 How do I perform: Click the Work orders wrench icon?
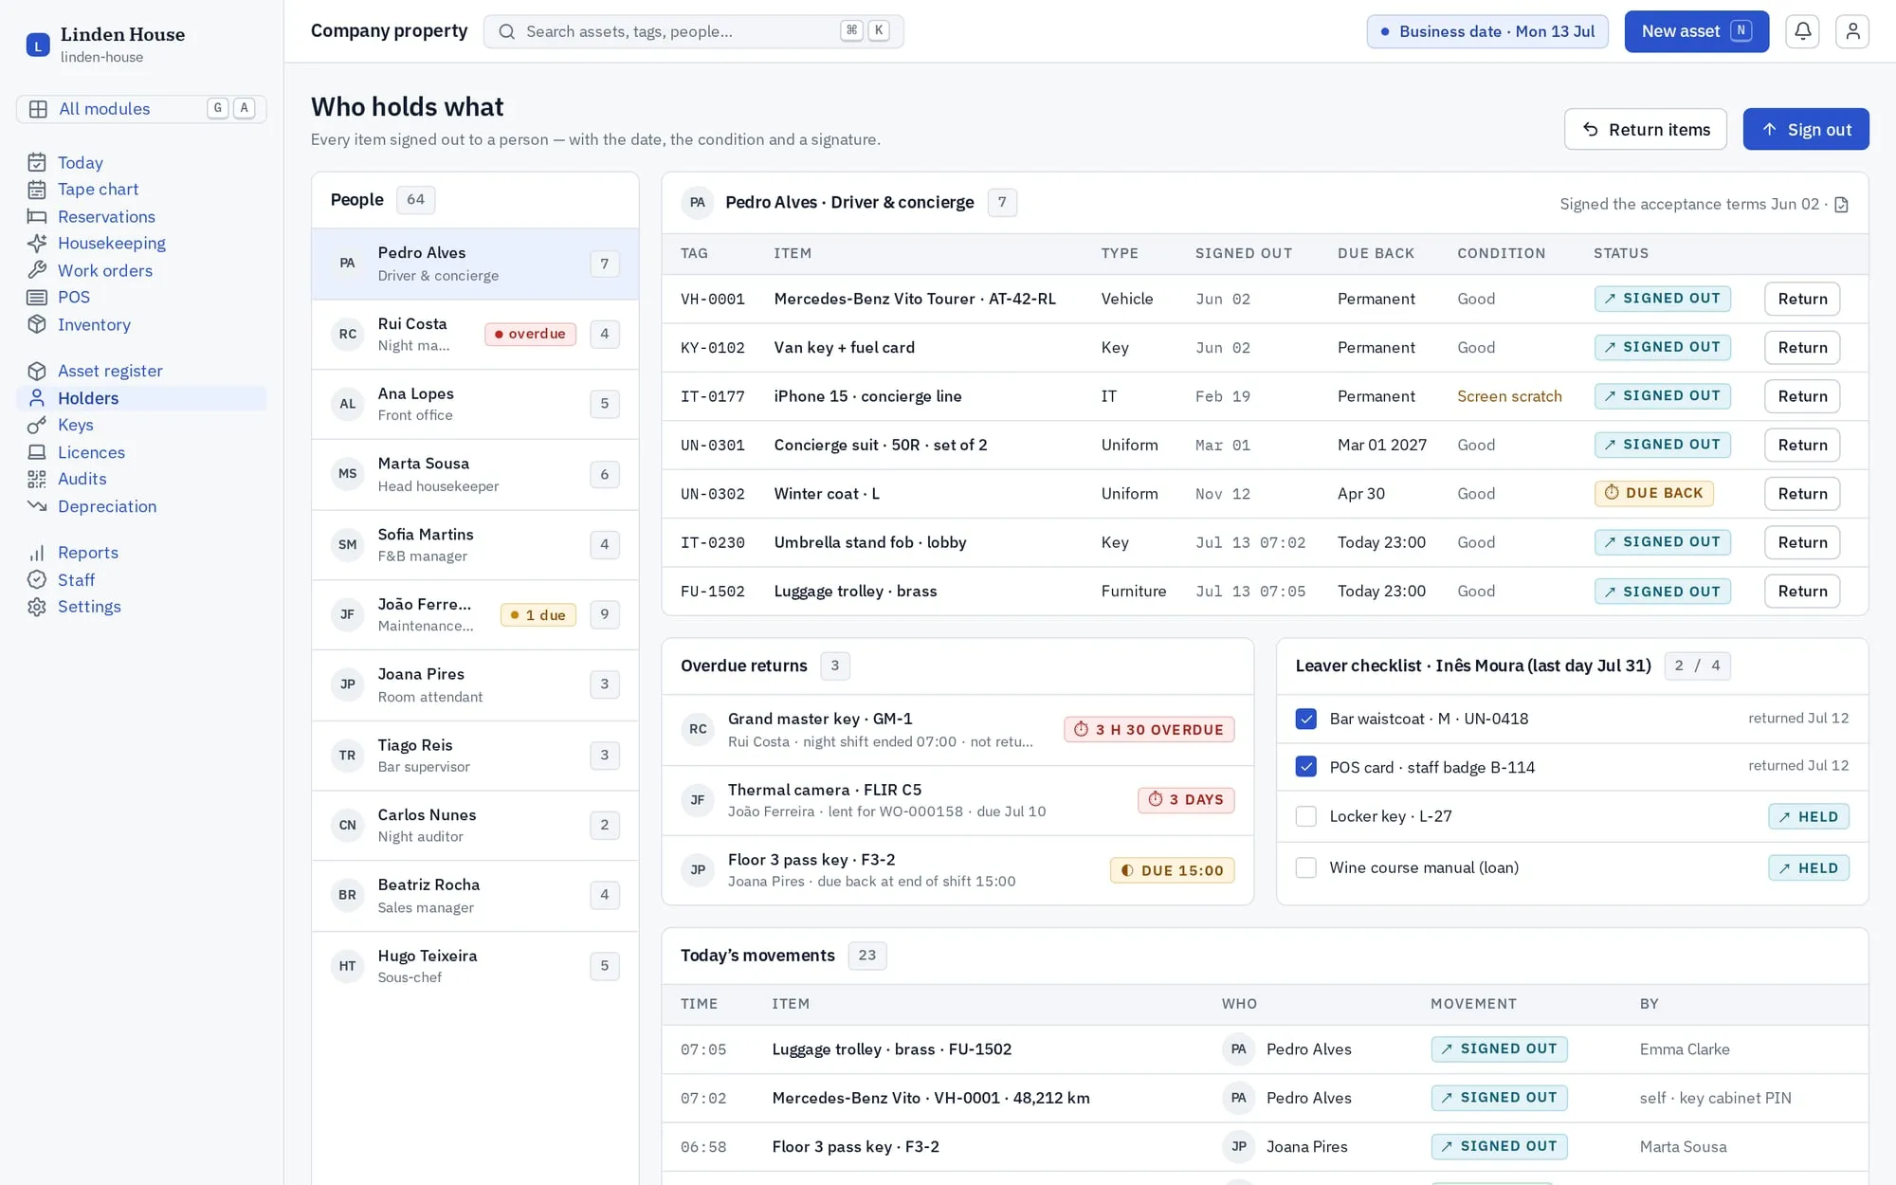pos(37,270)
